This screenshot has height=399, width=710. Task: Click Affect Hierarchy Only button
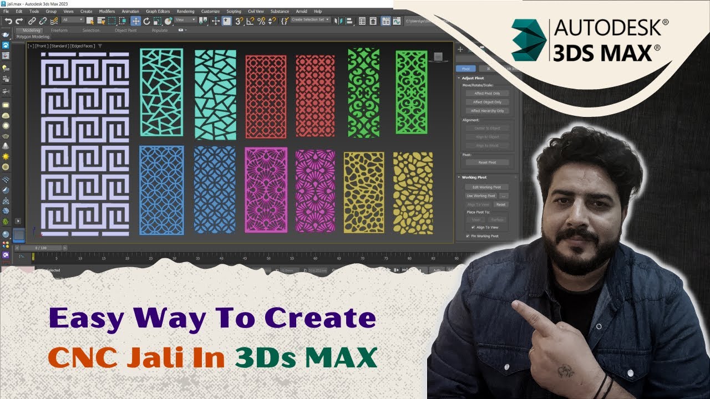coord(486,111)
